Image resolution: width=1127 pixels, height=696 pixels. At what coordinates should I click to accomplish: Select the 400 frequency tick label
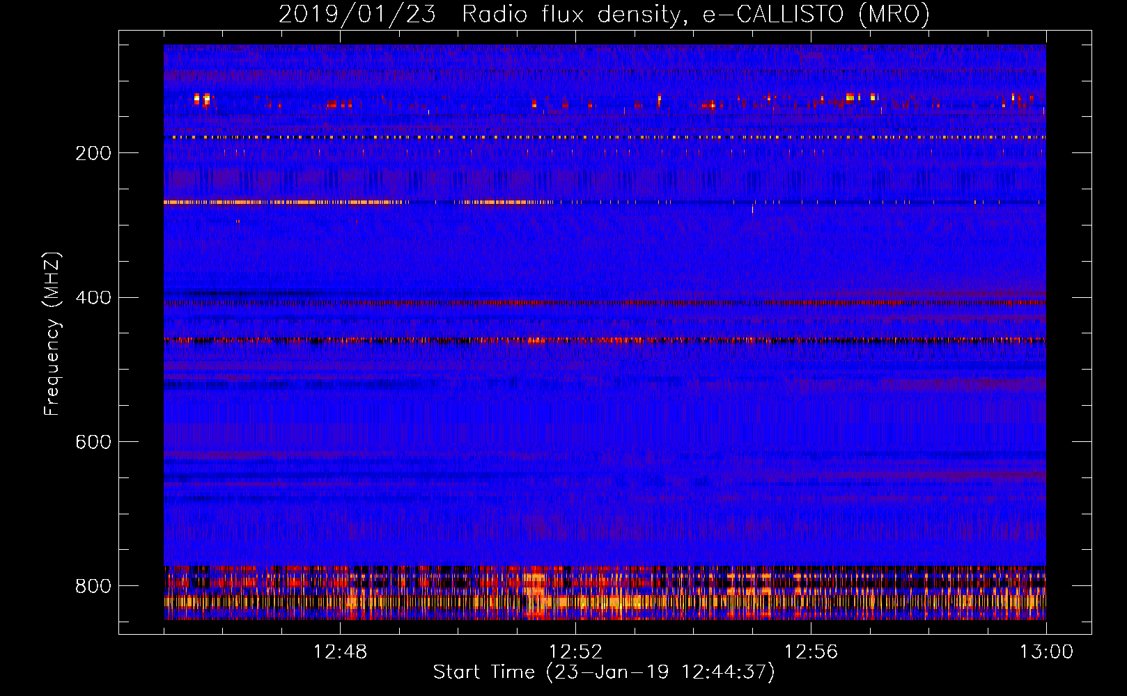(93, 298)
